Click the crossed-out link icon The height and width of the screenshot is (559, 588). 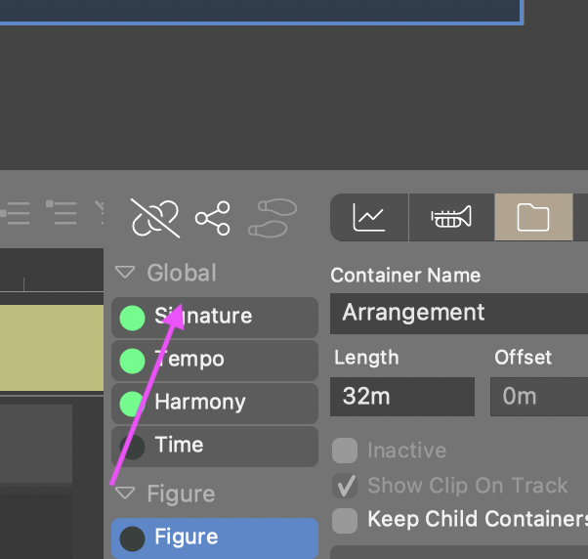(x=155, y=217)
